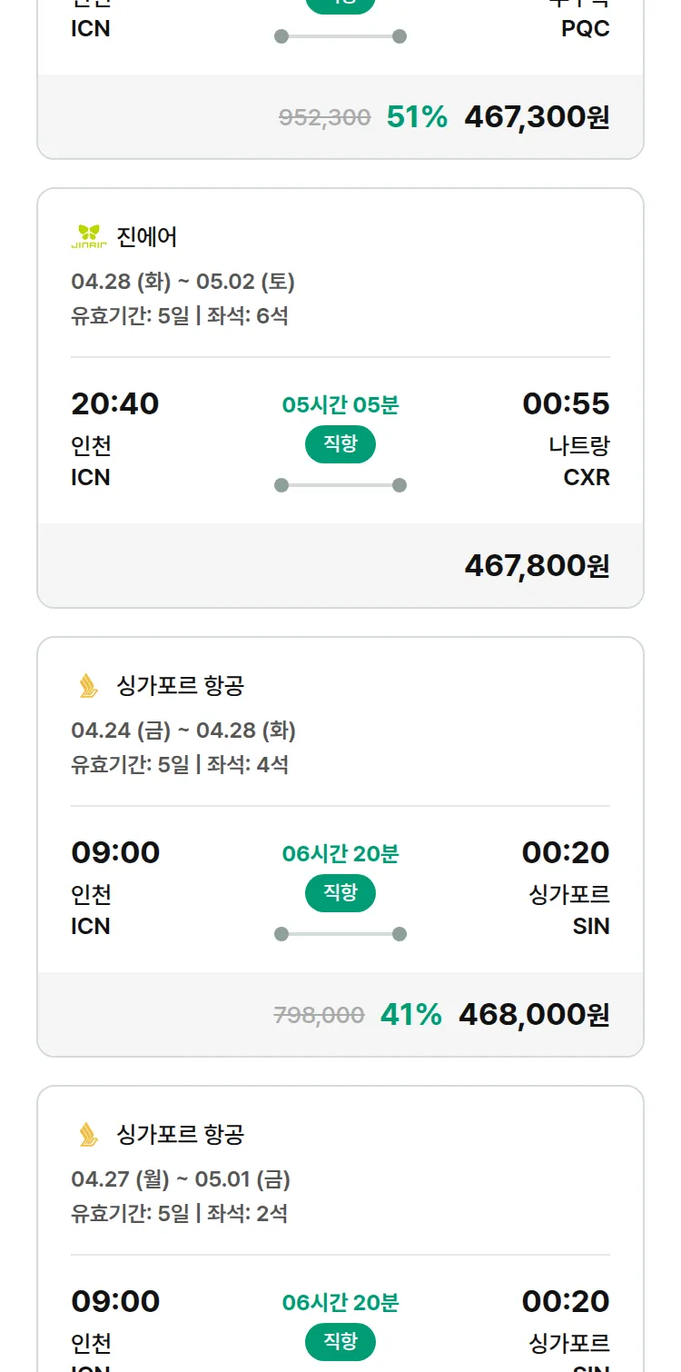Open the 진에어 airline name link
This screenshot has height=1372, width=681.
(x=147, y=237)
